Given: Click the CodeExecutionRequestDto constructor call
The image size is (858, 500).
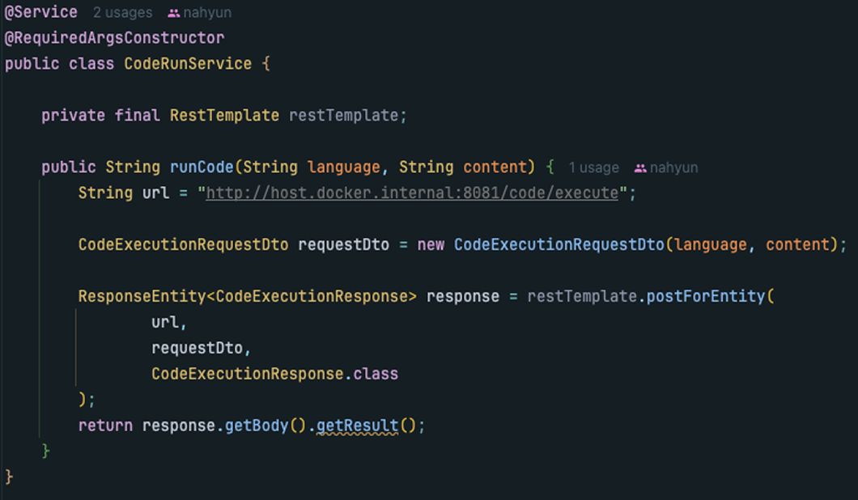Looking at the screenshot, I should pos(559,244).
